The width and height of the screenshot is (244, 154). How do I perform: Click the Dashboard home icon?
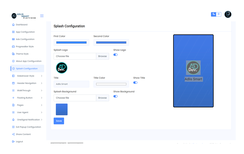click(x=13, y=25)
